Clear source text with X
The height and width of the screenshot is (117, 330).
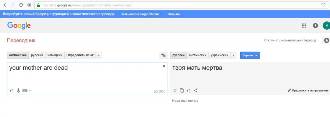[164, 66]
